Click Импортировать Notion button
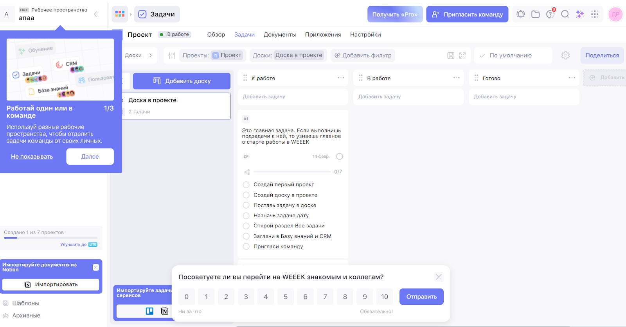The height and width of the screenshot is (327, 626). [51, 284]
